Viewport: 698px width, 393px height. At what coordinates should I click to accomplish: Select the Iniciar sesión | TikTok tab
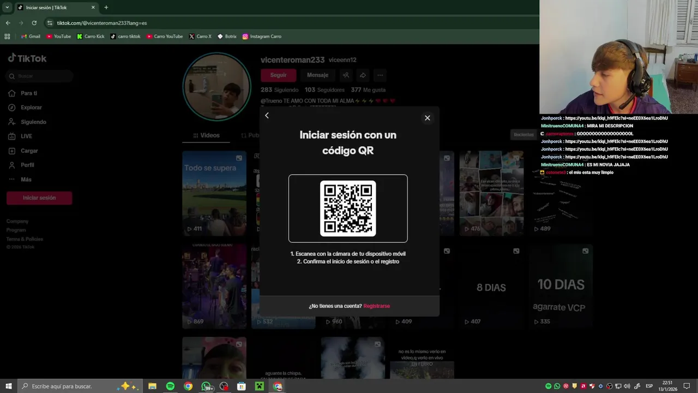(56, 8)
